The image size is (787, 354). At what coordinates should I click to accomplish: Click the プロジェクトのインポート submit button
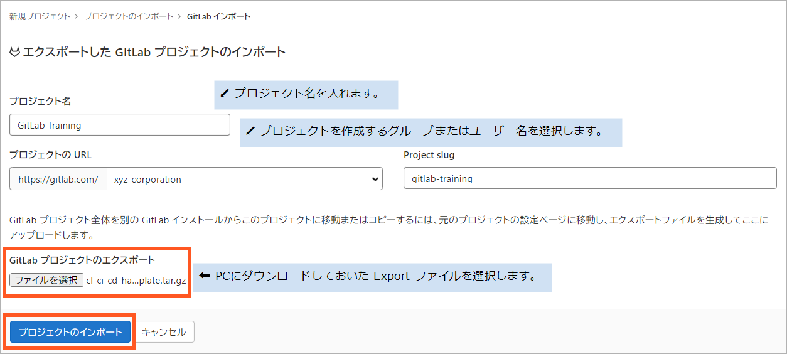70,332
